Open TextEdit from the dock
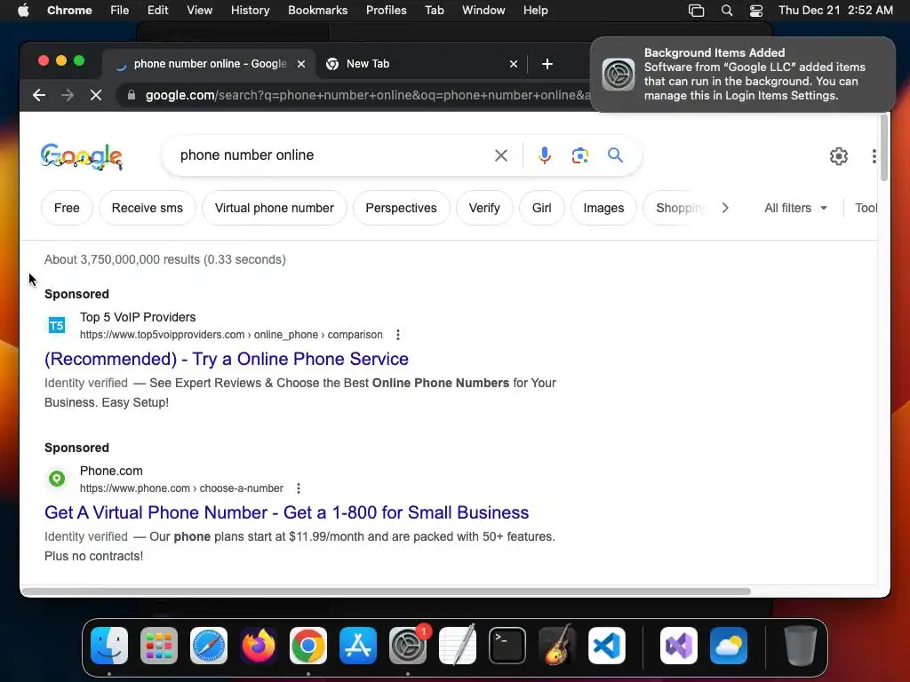 pyautogui.click(x=458, y=646)
